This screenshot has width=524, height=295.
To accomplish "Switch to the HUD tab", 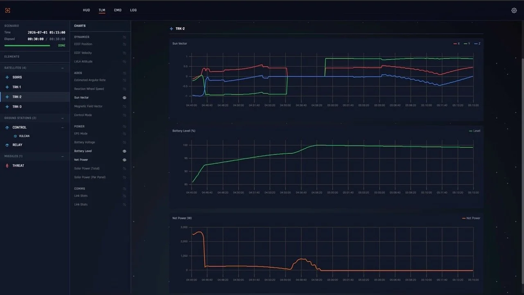I will 86,10.
